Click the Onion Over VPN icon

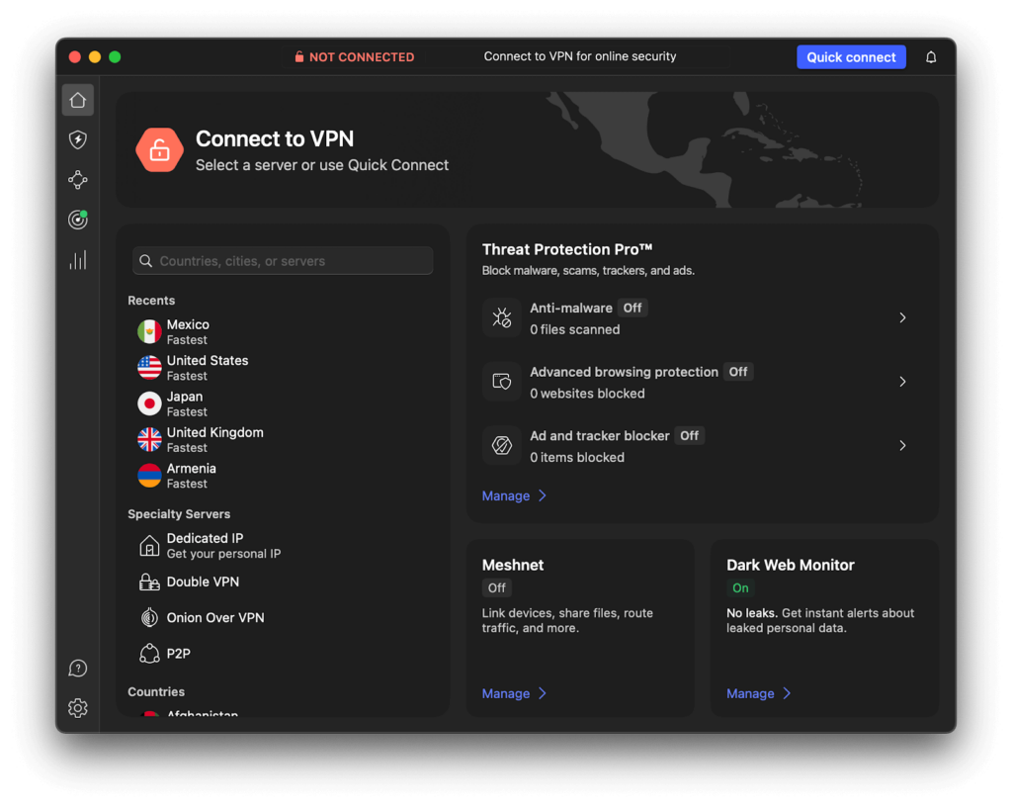pos(149,618)
